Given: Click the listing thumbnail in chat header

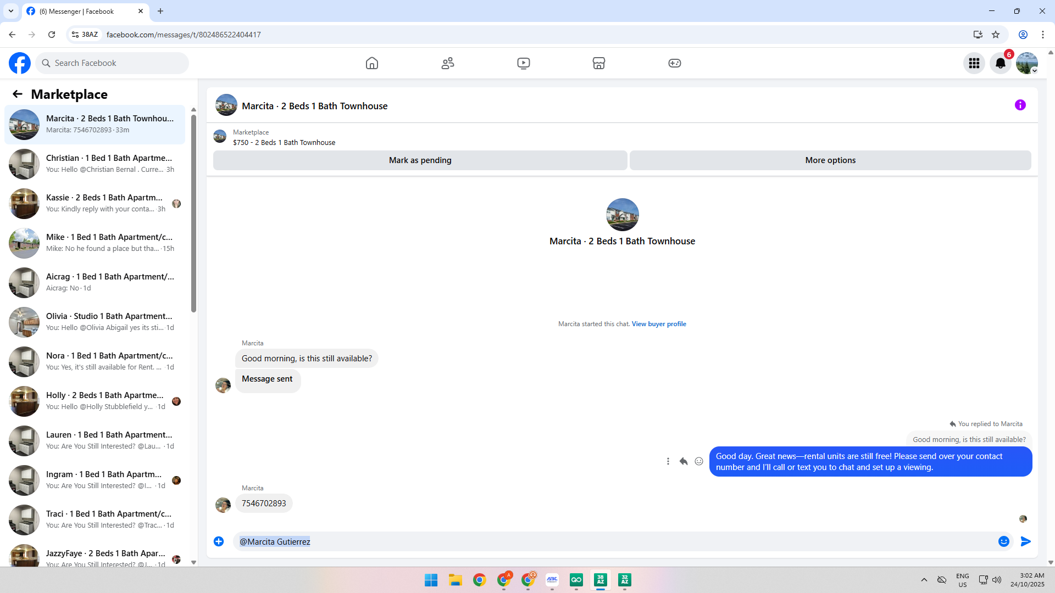Looking at the screenshot, I should [x=226, y=105].
